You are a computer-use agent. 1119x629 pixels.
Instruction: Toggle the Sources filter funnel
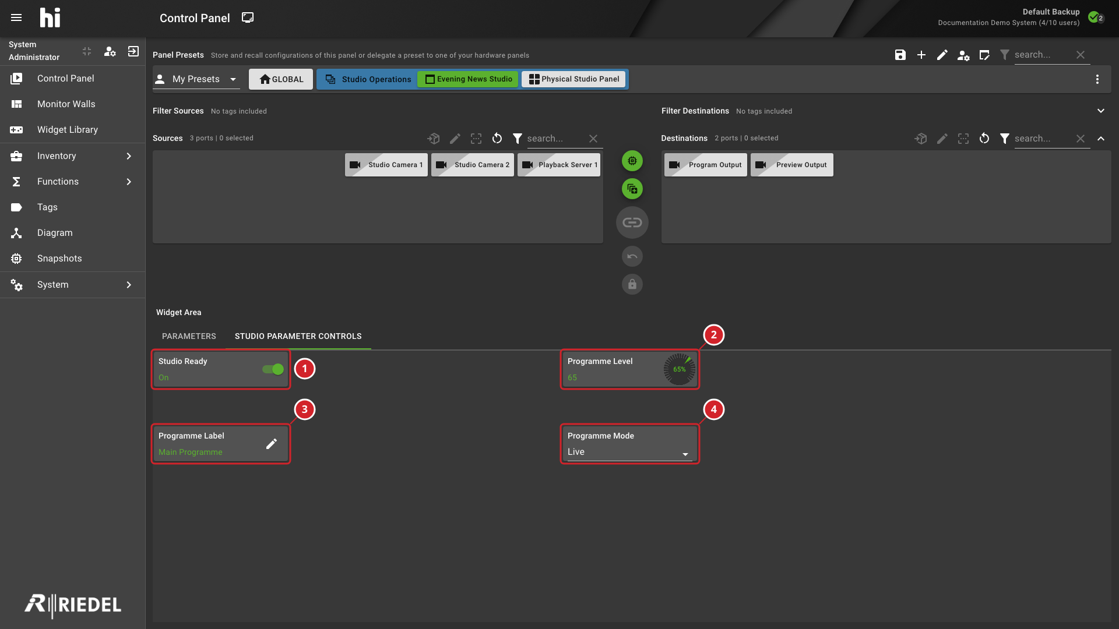coord(518,139)
